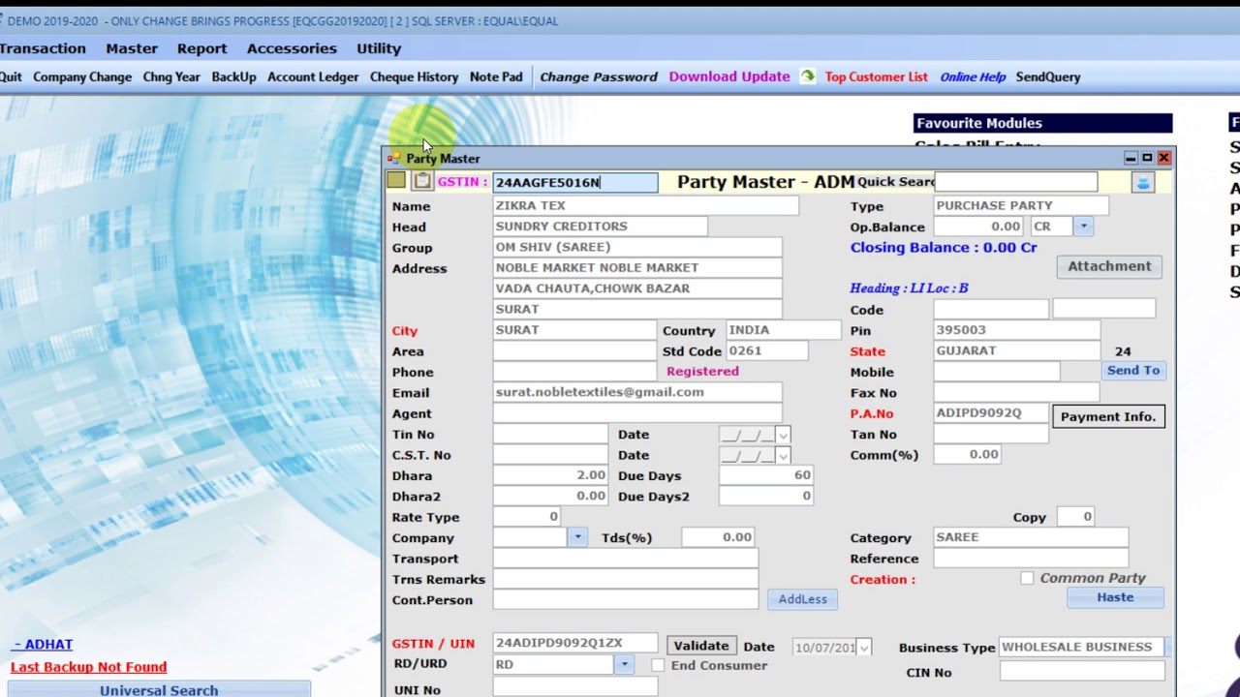Open the Transaction menu
This screenshot has height=697, width=1240.
coord(43,48)
